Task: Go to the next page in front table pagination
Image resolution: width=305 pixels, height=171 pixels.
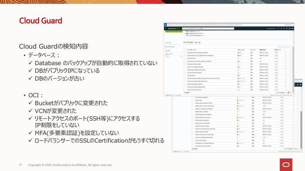Action: coord(290,93)
